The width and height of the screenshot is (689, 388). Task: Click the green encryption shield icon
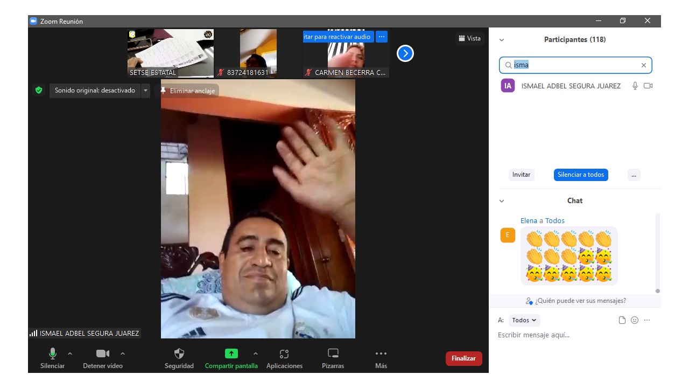click(x=39, y=91)
